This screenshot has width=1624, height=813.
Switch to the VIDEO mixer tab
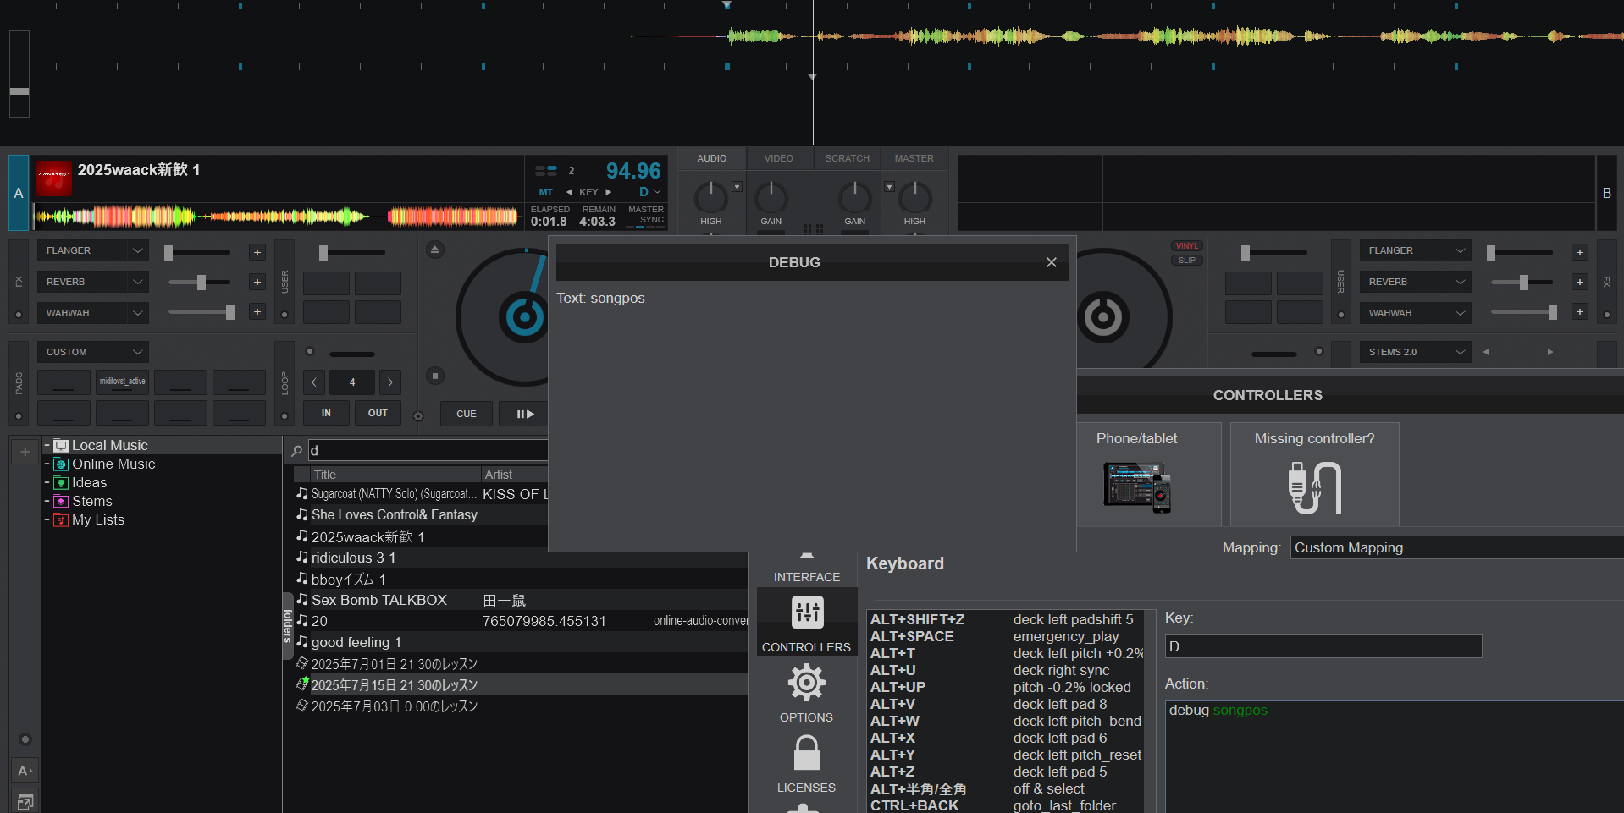tap(778, 158)
